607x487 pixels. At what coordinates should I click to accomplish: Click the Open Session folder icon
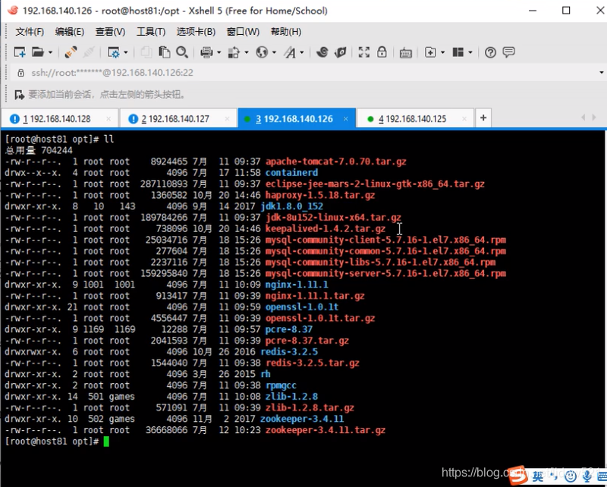37,52
